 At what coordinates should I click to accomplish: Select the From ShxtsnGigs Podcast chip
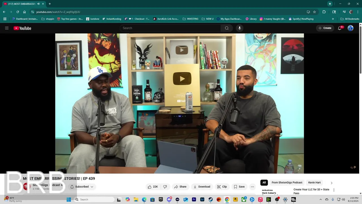pos(287,182)
